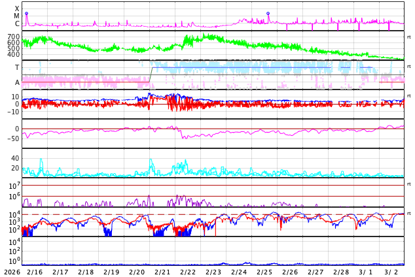Click the '10^2' label on the bottom panel axis
The image size is (415, 277).
click(x=14, y=251)
